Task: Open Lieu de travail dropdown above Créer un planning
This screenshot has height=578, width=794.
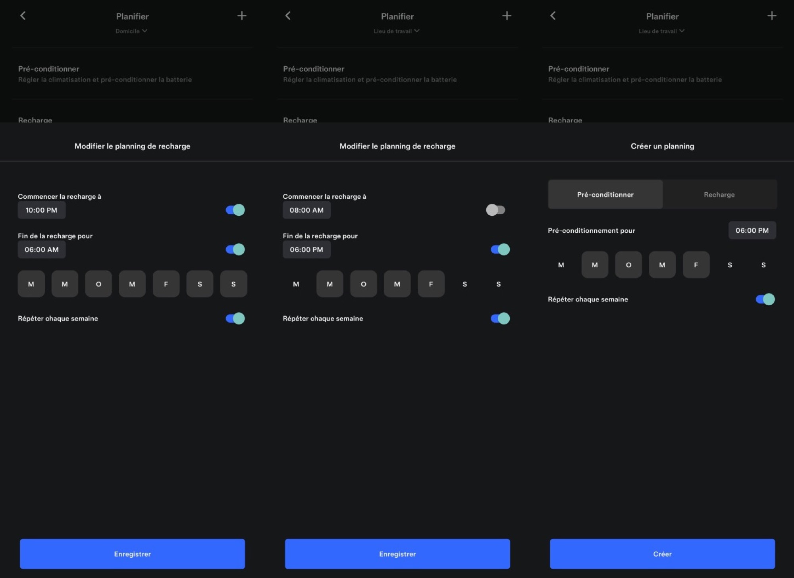Action: click(661, 31)
